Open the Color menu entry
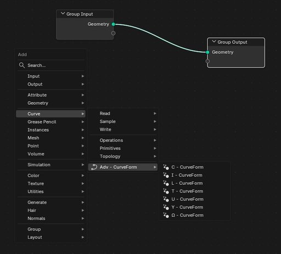Viewport: 281px width, 254px height. point(50,176)
